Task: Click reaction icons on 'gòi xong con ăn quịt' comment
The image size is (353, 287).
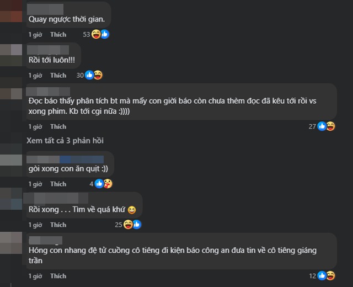Action: [103, 184]
